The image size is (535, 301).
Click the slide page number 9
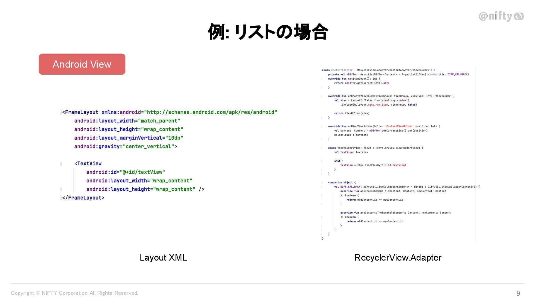pyautogui.click(x=518, y=293)
